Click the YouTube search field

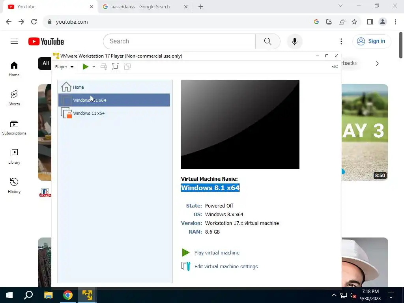click(180, 41)
